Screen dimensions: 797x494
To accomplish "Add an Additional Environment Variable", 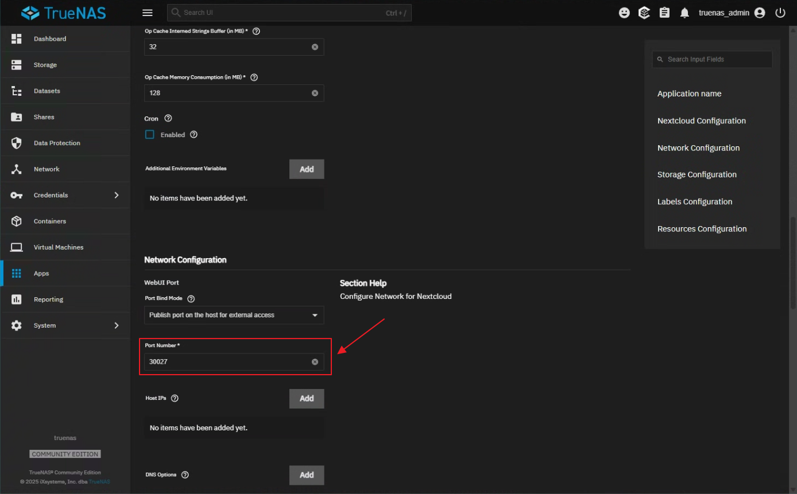I will point(307,169).
